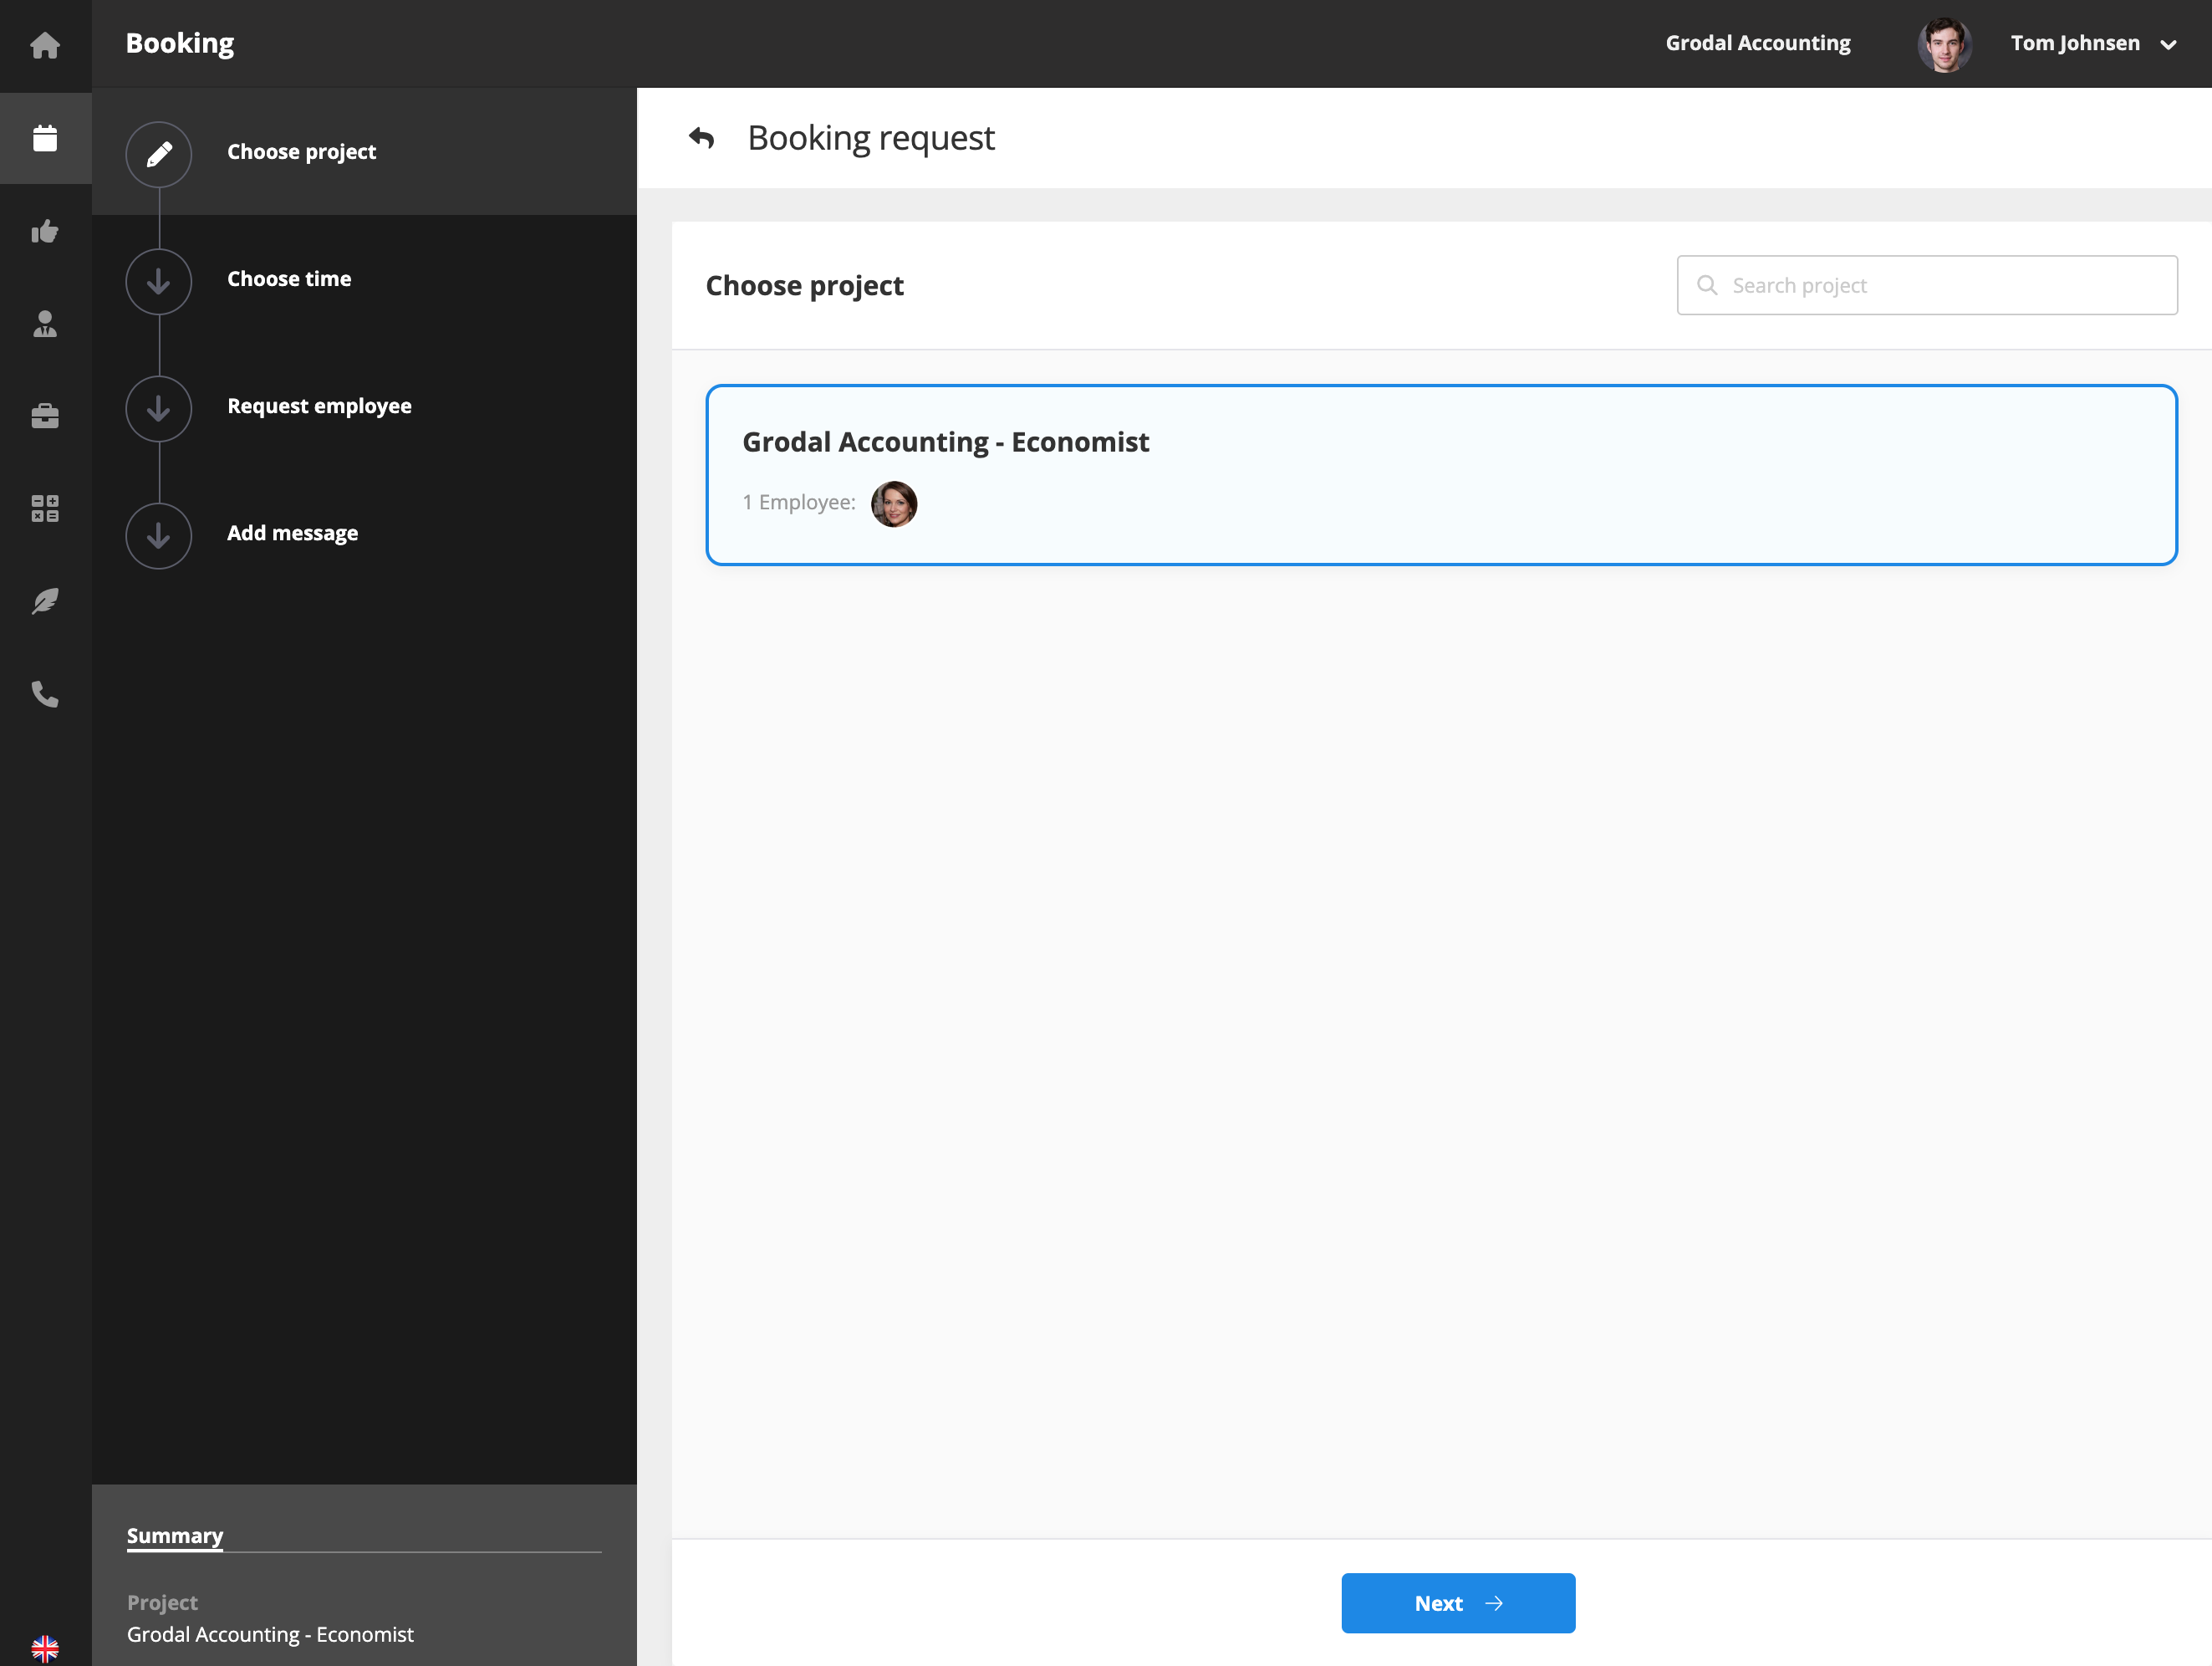Switch language via UK flag icon
The image size is (2212, 1666).
point(45,1648)
